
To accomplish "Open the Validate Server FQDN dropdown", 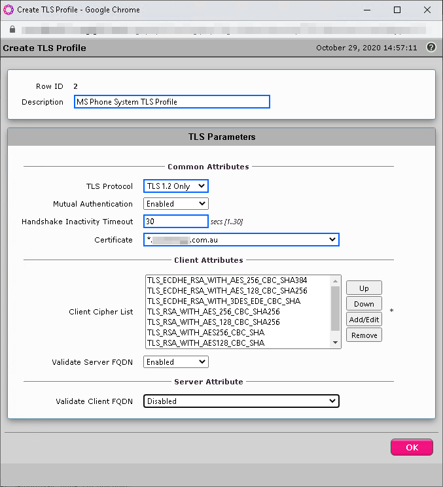I will pyautogui.click(x=176, y=362).
